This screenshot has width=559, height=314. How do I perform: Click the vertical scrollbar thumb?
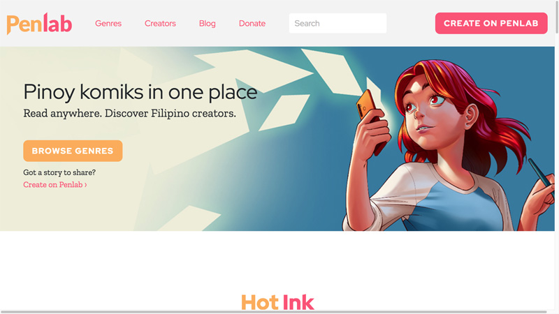(557, 17)
